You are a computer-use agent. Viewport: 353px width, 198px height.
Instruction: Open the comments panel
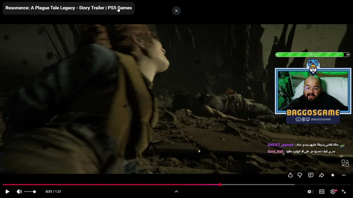click(x=311, y=175)
